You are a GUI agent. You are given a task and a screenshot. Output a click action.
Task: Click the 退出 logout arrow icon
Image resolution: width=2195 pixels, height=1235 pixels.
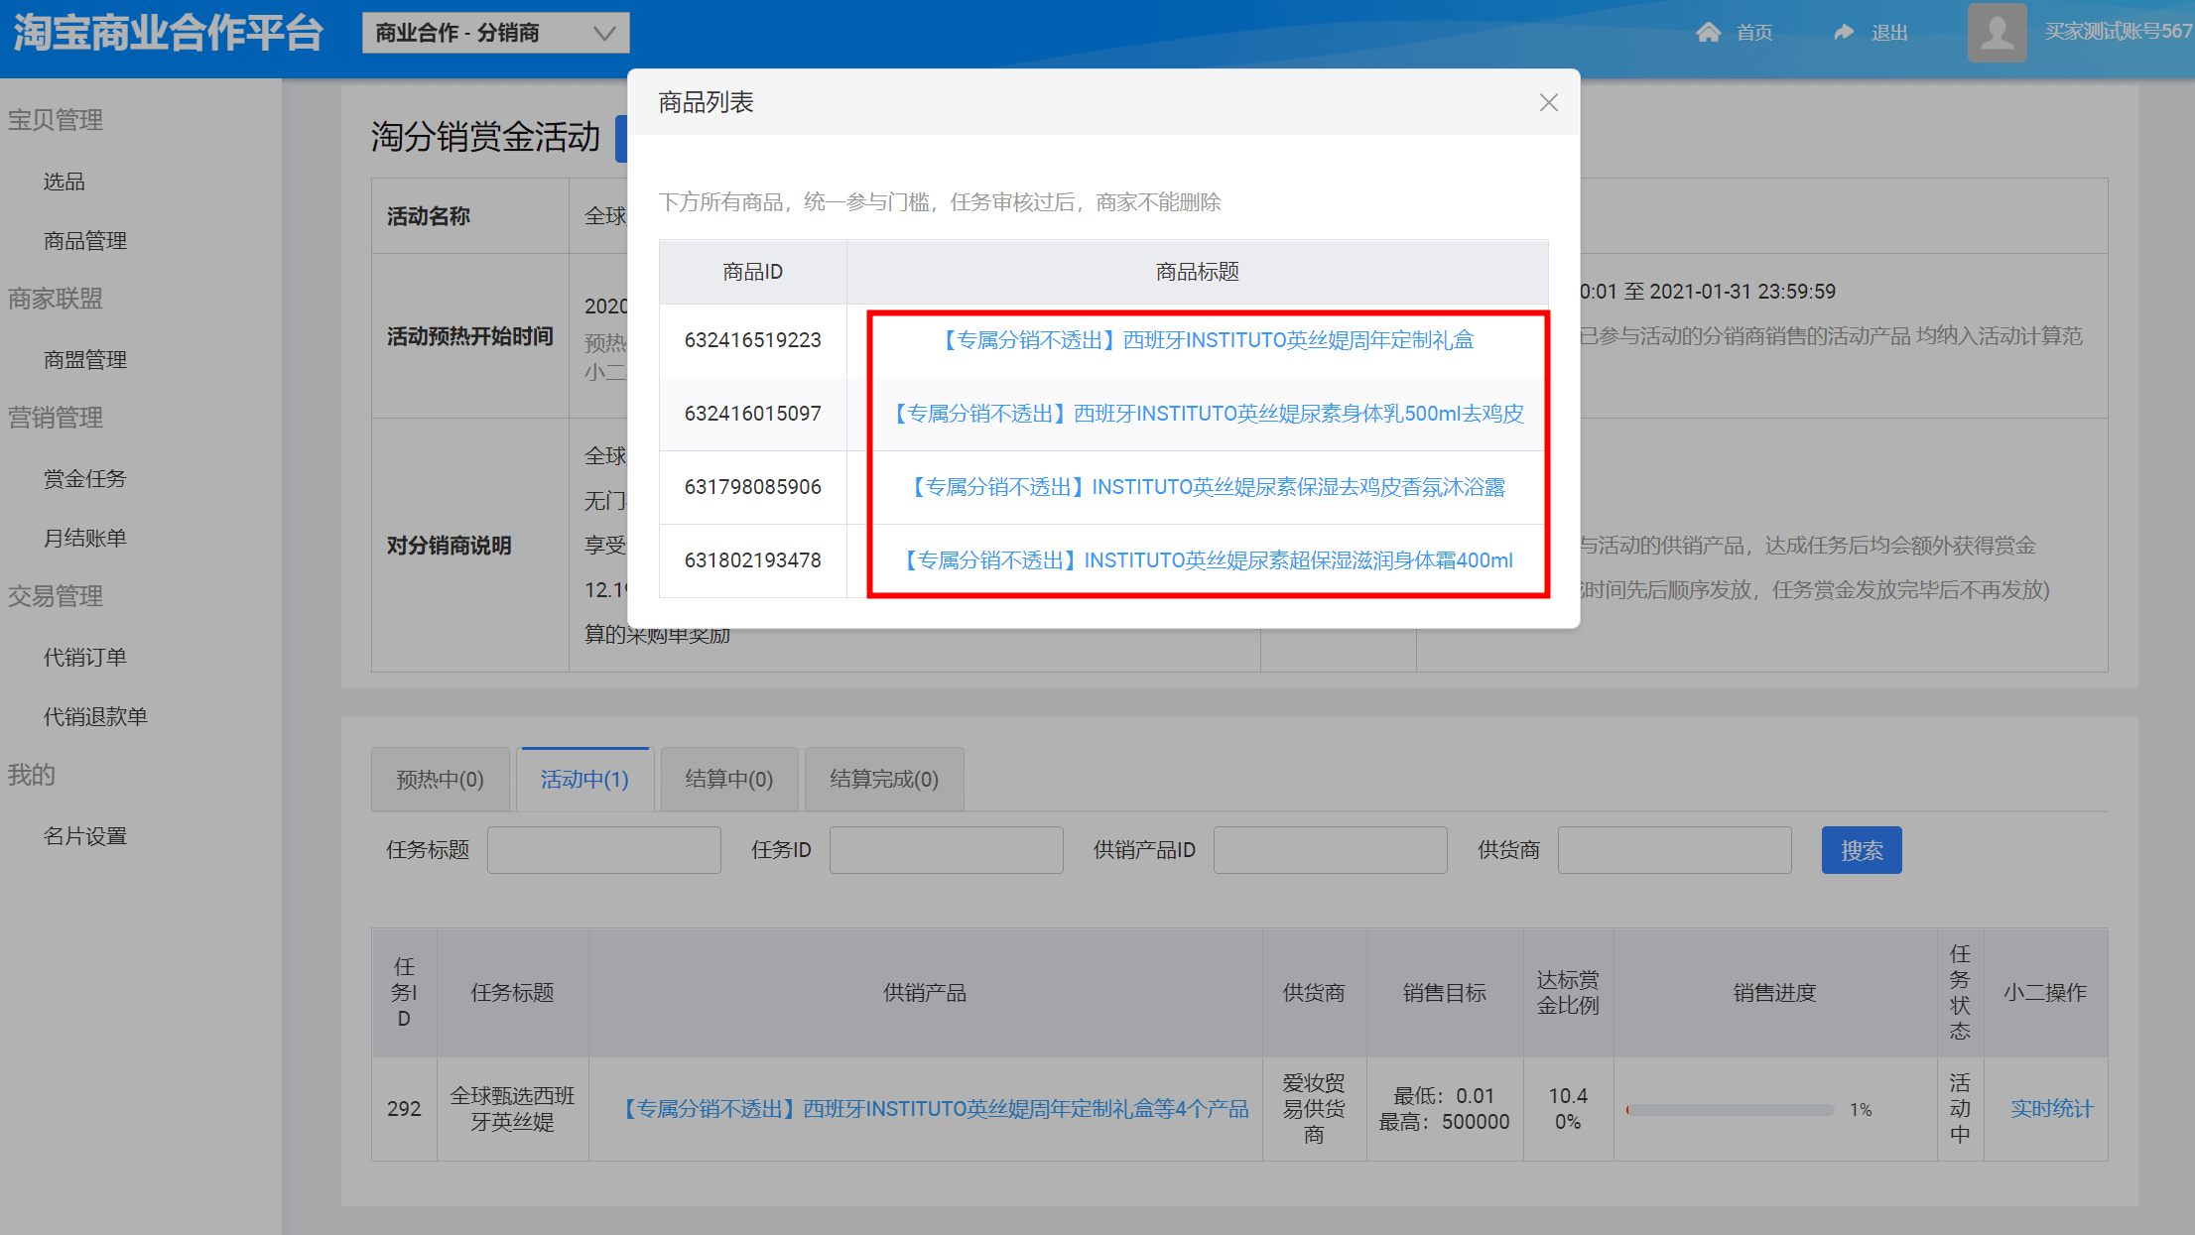pos(1844,33)
